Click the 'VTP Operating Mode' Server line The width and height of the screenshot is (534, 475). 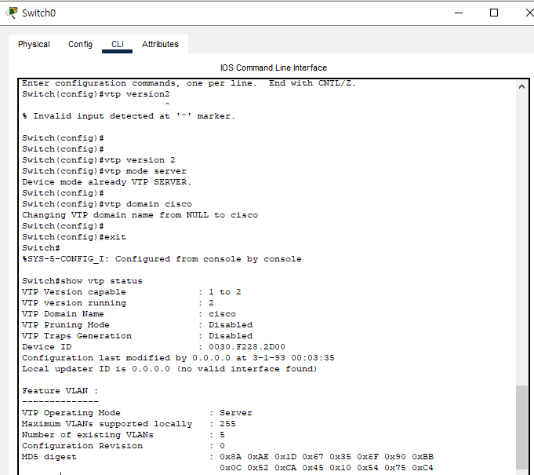point(137,413)
